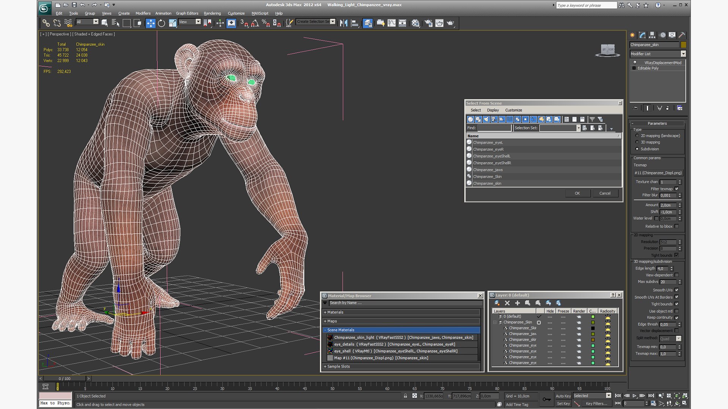Select the 3D mapping radio option
This screenshot has width=728, height=409.
click(637, 142)
